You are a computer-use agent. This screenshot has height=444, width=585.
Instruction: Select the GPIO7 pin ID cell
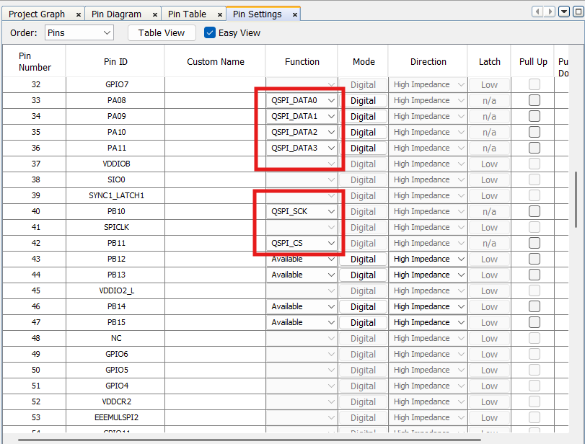116,84
